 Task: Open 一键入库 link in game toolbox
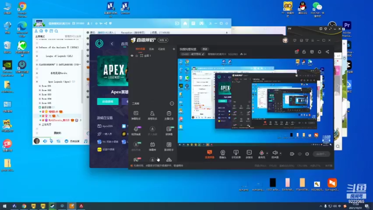[x=105, y=134]
